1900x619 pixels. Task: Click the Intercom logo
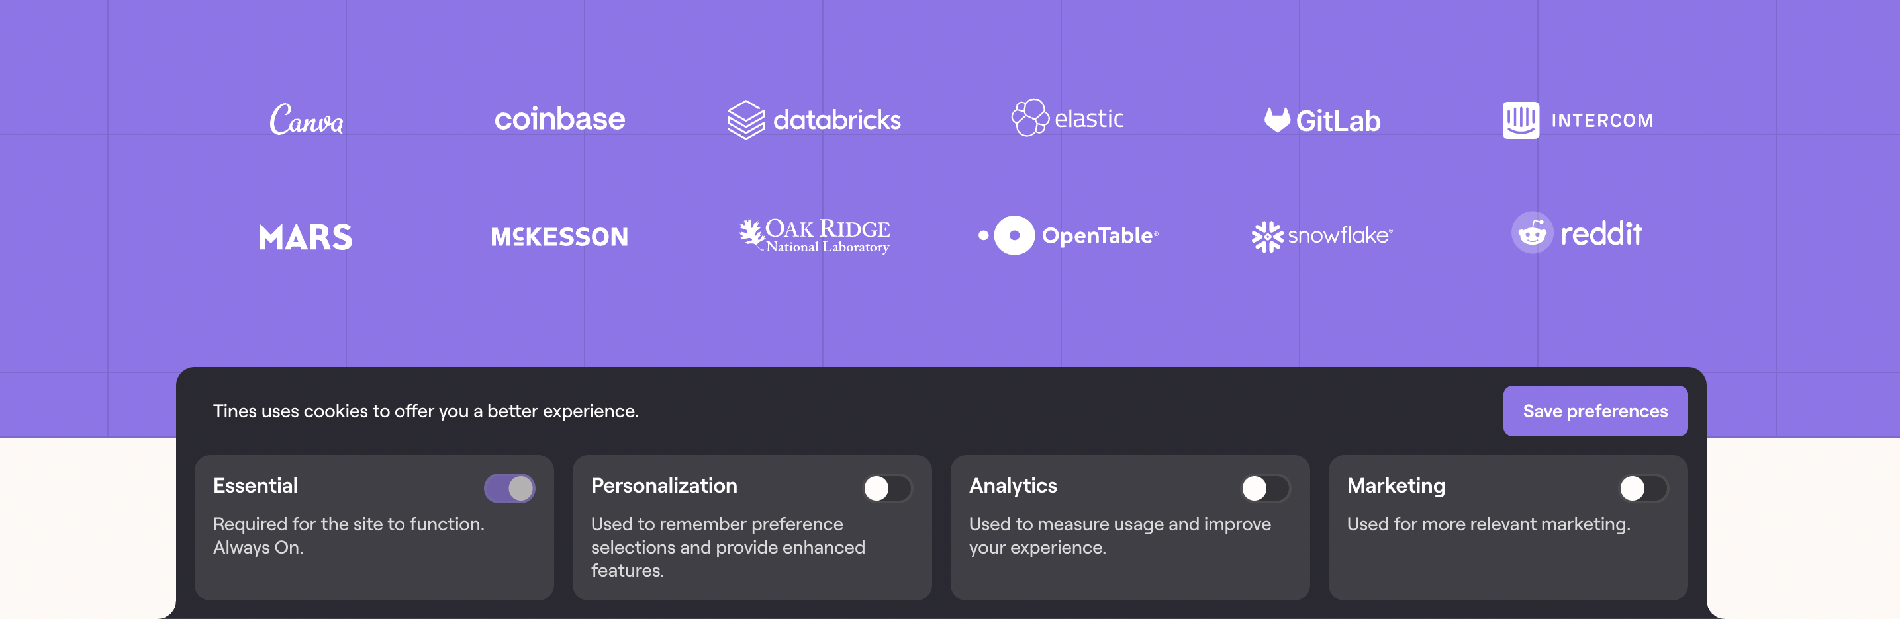pyautogui.click(x=1577, y=120)
